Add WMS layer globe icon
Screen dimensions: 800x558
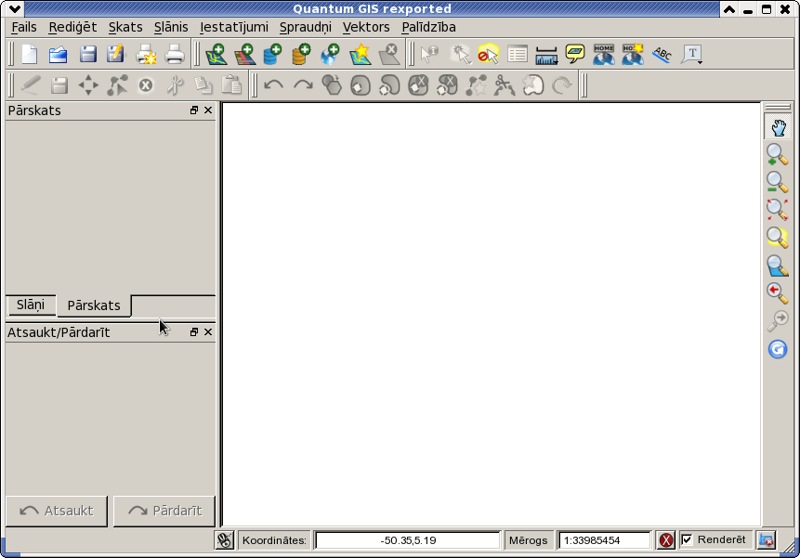tap(330, 54)
